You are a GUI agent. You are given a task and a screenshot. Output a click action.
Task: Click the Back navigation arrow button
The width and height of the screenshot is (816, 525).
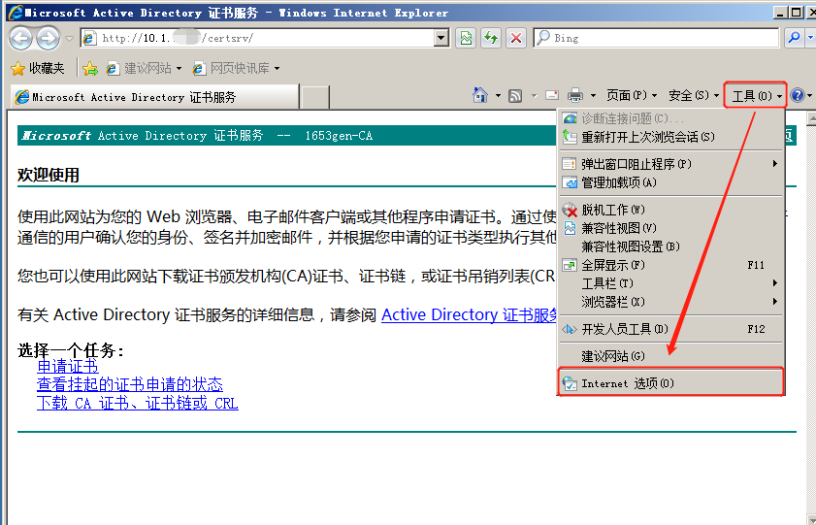[20, 38]
